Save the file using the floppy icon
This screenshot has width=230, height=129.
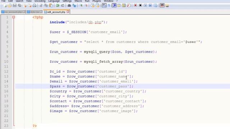[15, 6]
